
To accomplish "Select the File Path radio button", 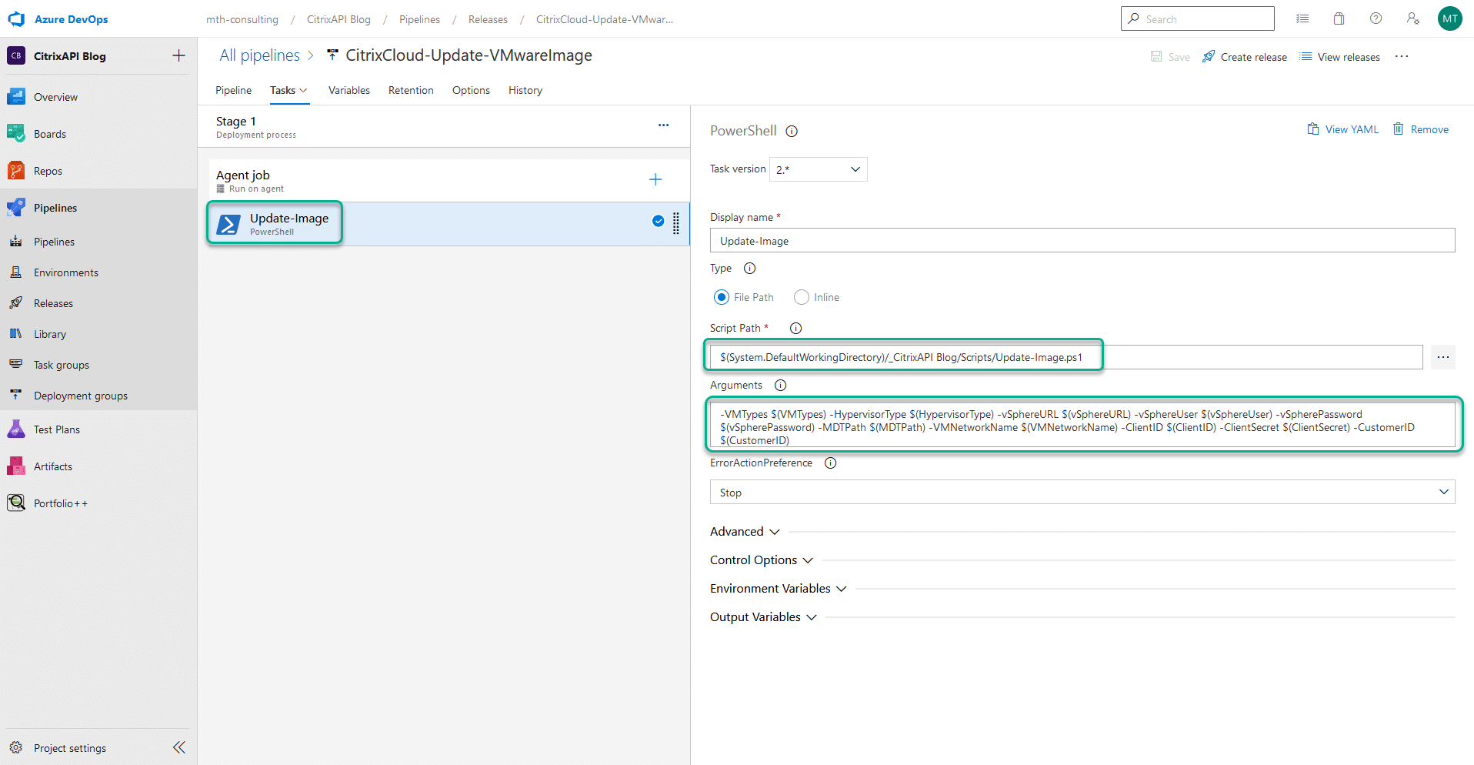I will [x=722, y=297].
